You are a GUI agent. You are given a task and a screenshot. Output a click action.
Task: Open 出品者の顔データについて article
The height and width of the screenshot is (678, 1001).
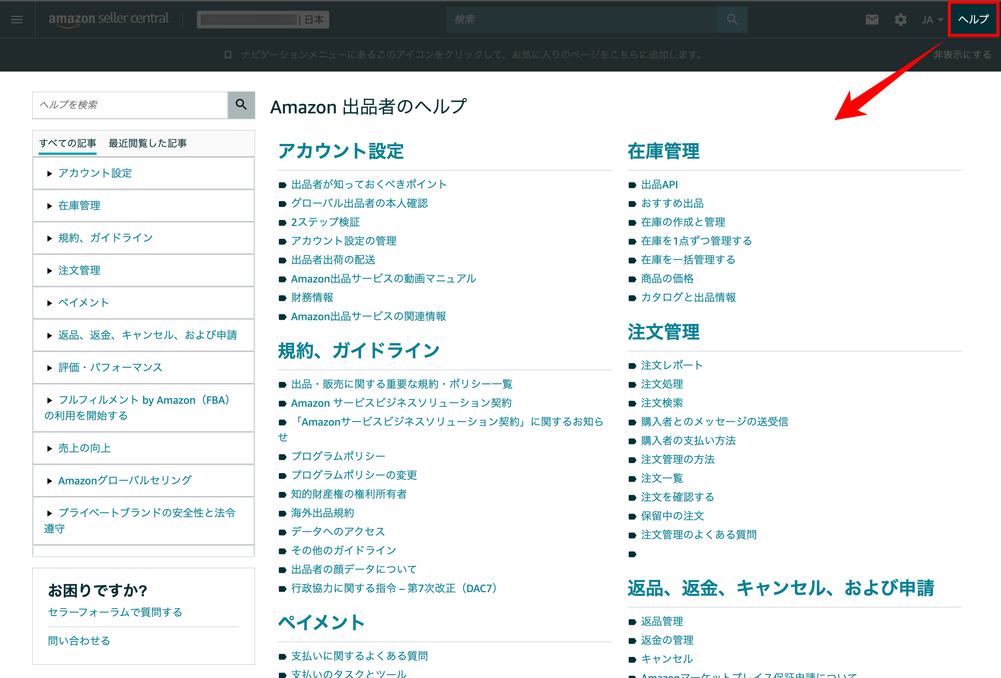tap(354, 569)
